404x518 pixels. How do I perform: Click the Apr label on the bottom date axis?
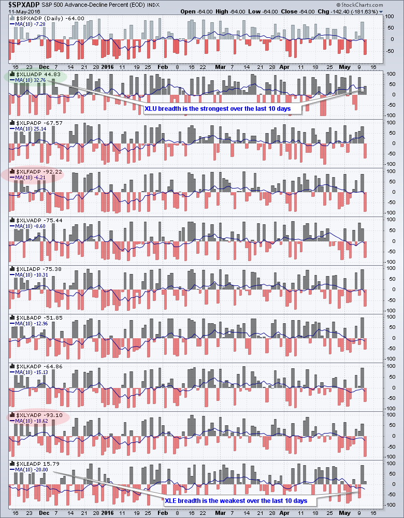pyautogui.click(x=284, y=513)
